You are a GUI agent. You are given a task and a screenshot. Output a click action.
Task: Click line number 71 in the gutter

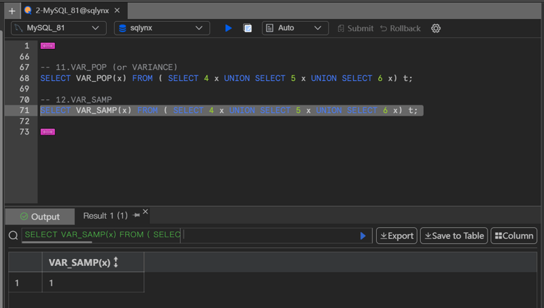tap(24, 110)
